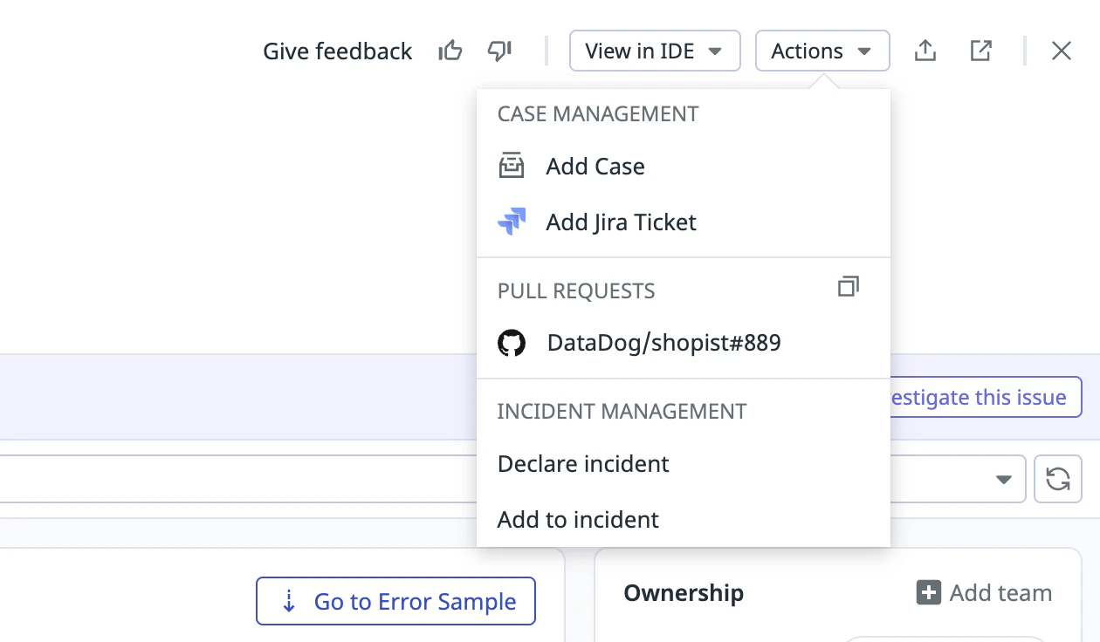Close the issue side panel
Screen dimensions: 1100x642
1061,51
